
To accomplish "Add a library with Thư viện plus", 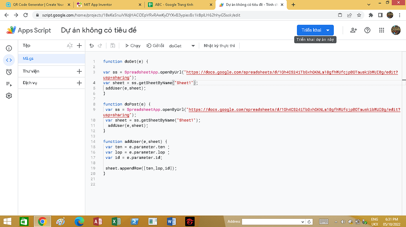I will coord(79,71).
